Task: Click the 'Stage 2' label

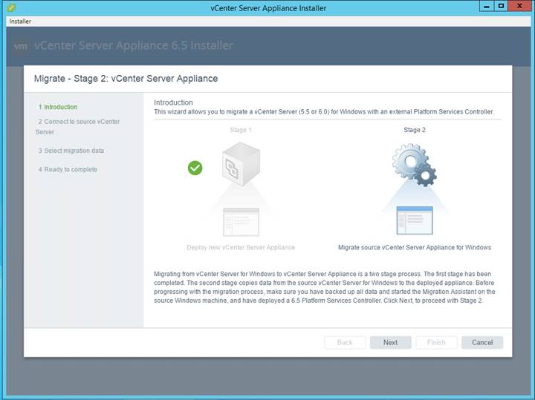Action: click(x=415, y=130)
